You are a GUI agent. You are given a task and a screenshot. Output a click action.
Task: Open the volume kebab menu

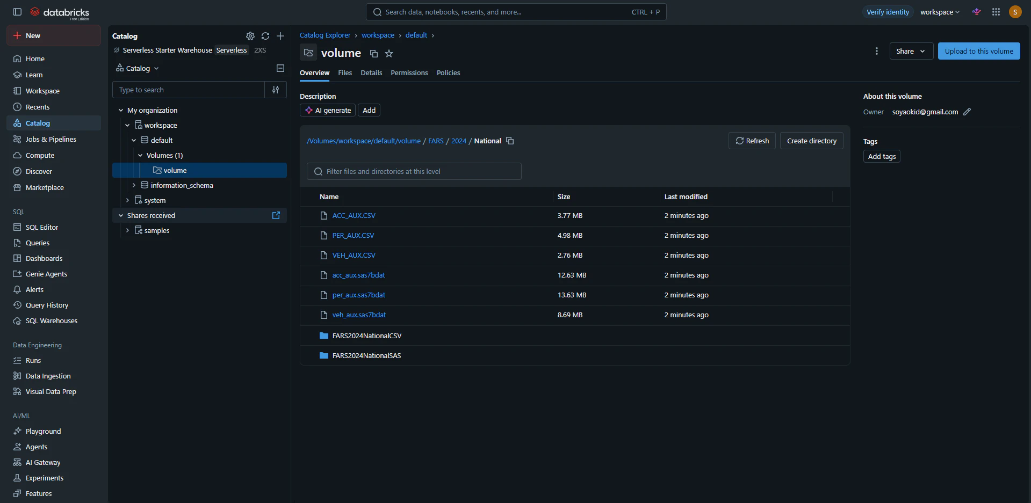click(x=877, y=51)
